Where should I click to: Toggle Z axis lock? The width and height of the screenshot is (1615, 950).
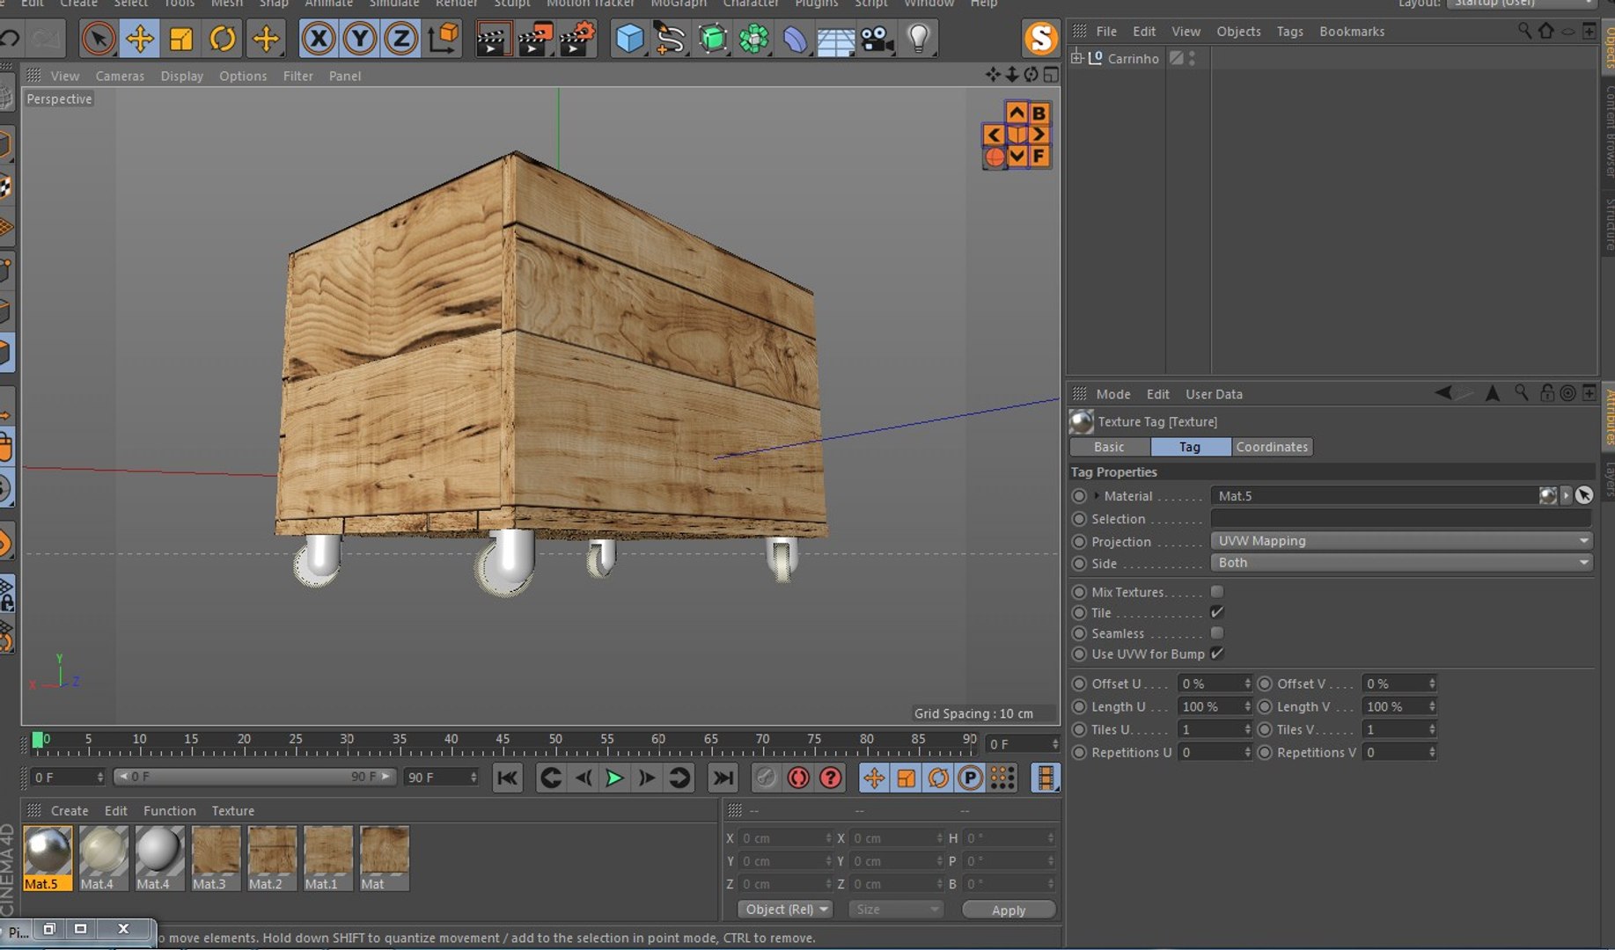400,39
